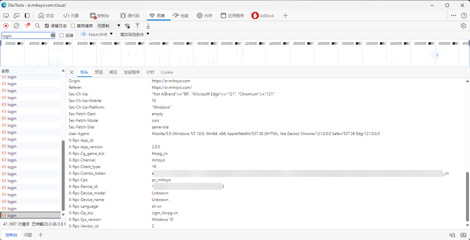The height and width of the screenshot is (240, 470).
Task: Close the request details pane
Action: (x=72, y=72)
